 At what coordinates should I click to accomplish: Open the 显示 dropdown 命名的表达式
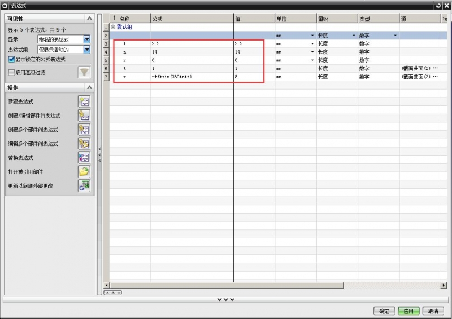[x=87, y=39]
